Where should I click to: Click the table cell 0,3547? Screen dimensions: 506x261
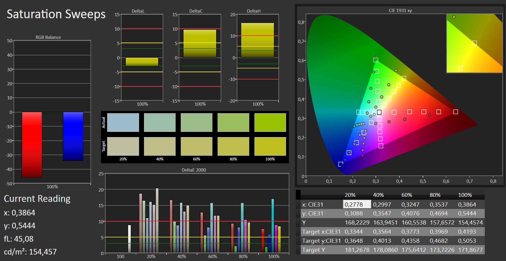click(x=382, y=213)
